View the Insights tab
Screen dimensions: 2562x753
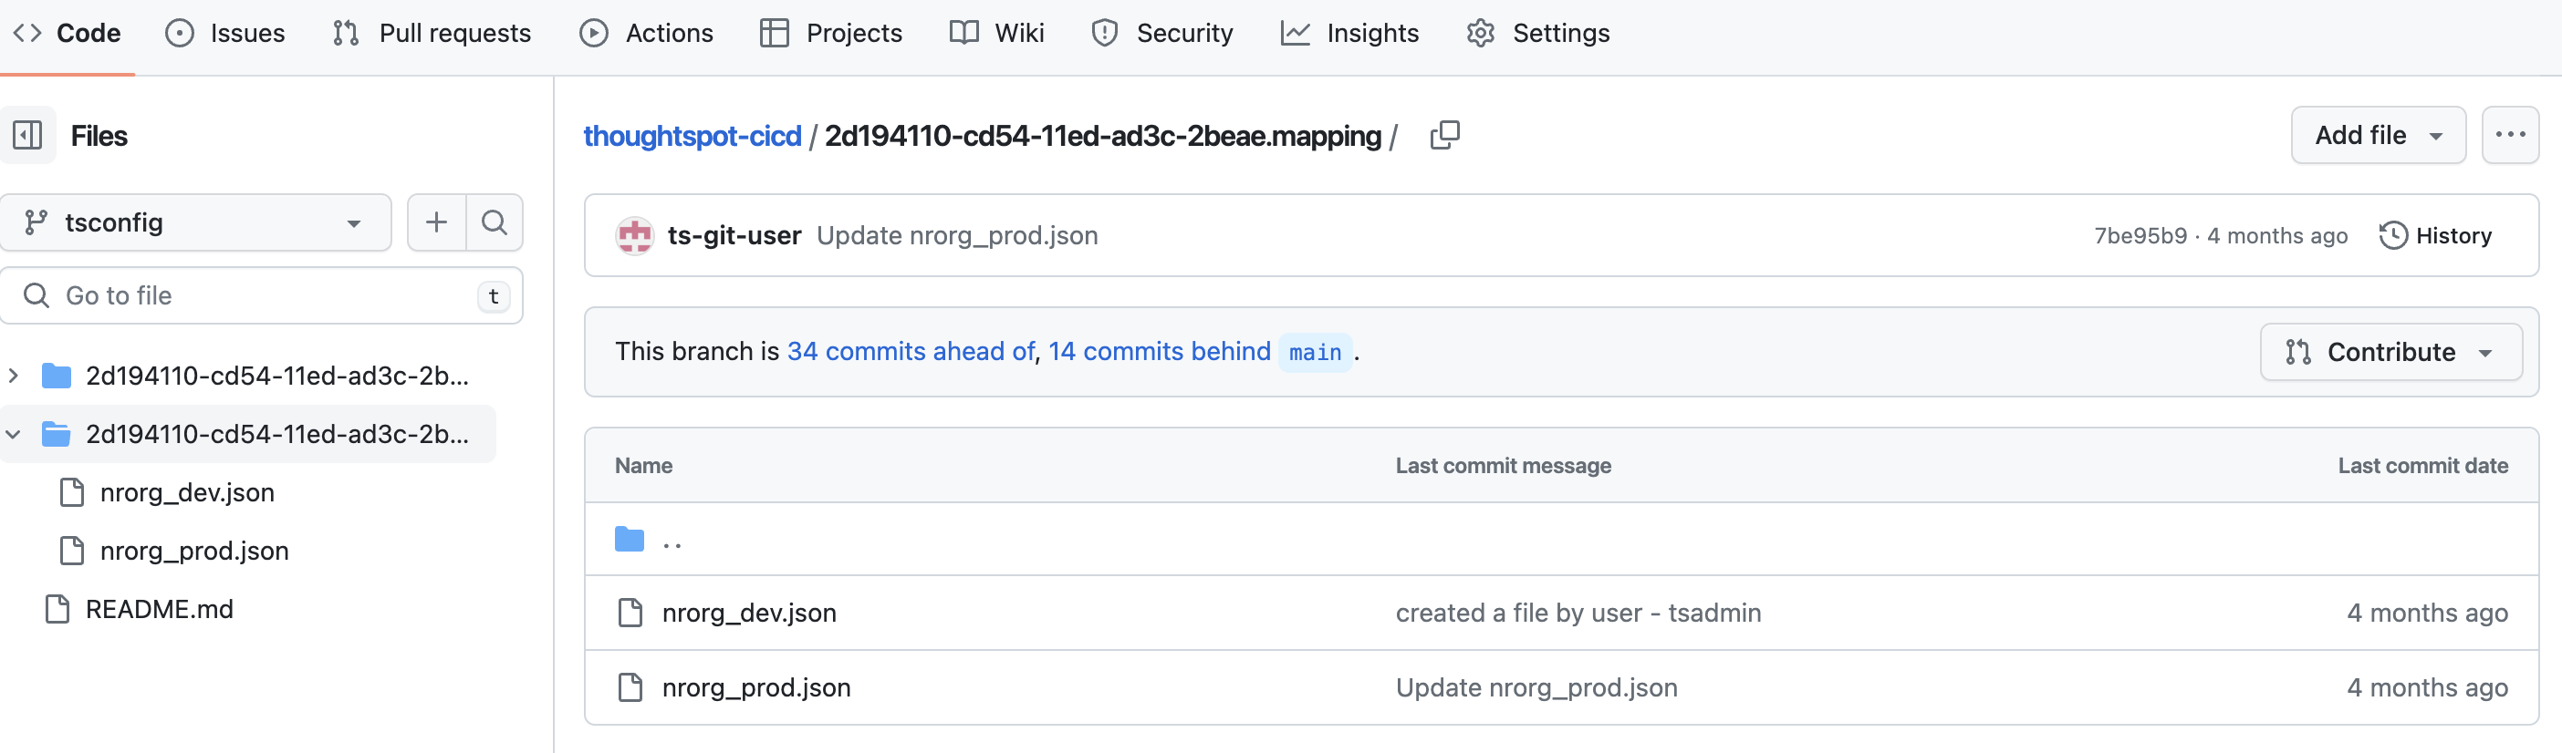click(x=1349, y=33)
